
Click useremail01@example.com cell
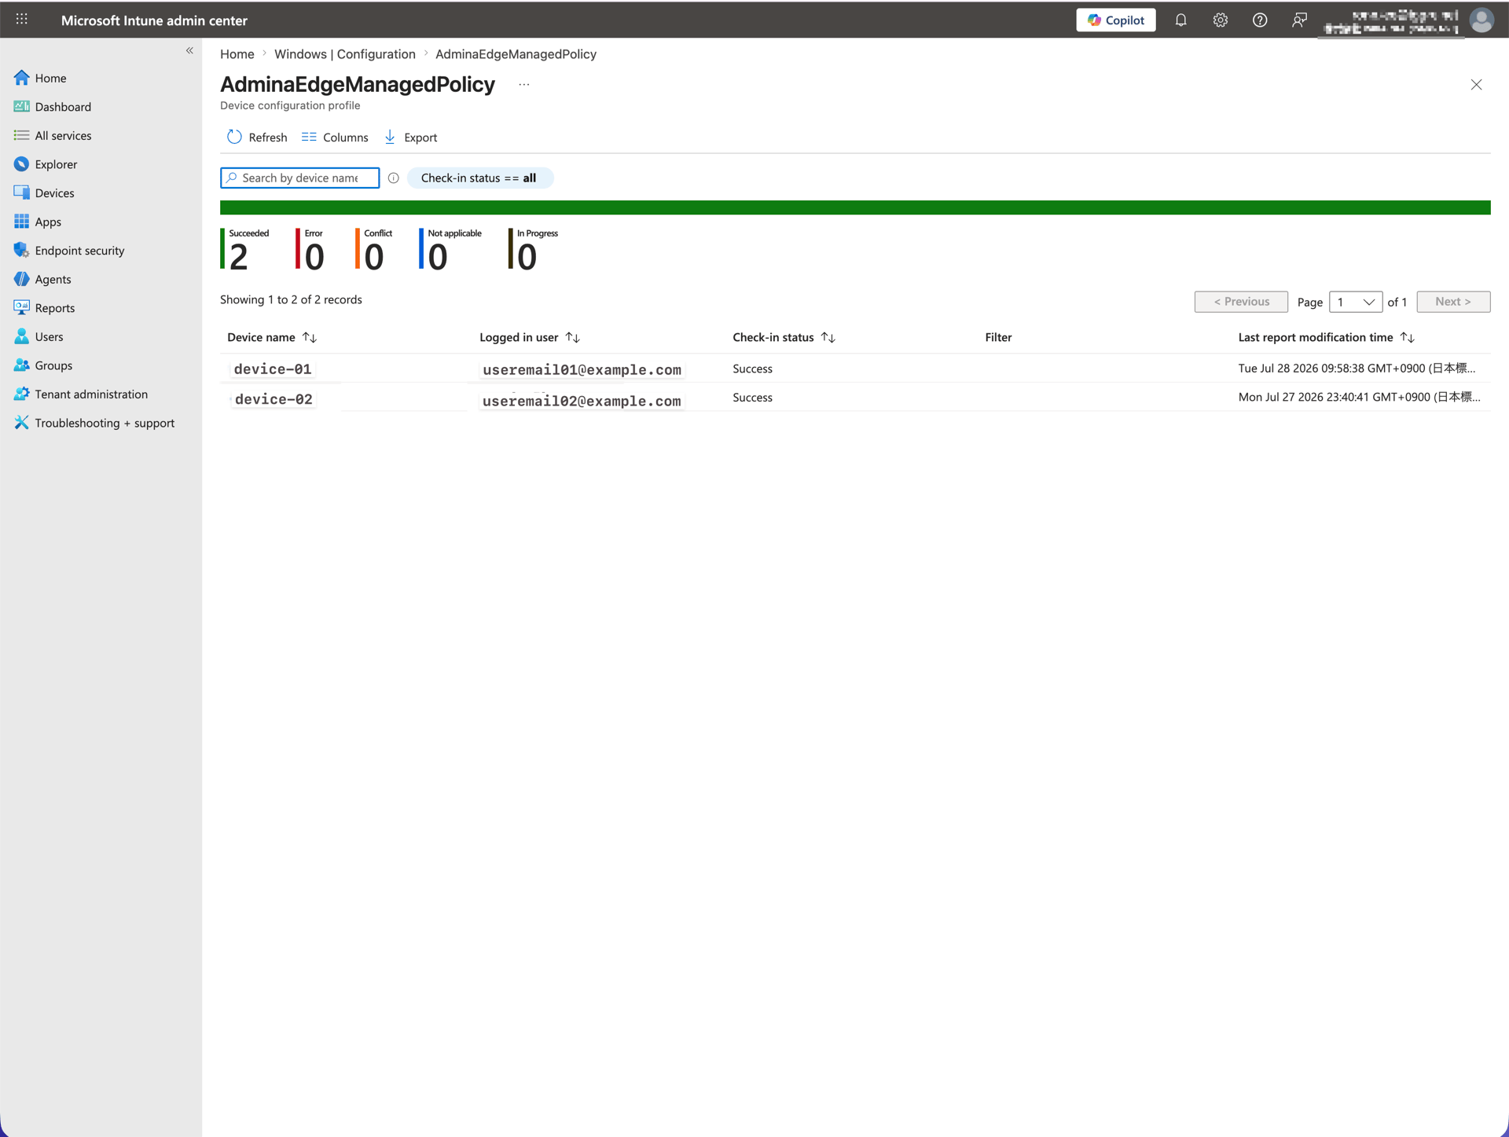(x=582, y=370)
